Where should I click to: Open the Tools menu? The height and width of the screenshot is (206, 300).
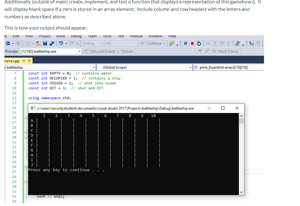(x=107, y=36)
